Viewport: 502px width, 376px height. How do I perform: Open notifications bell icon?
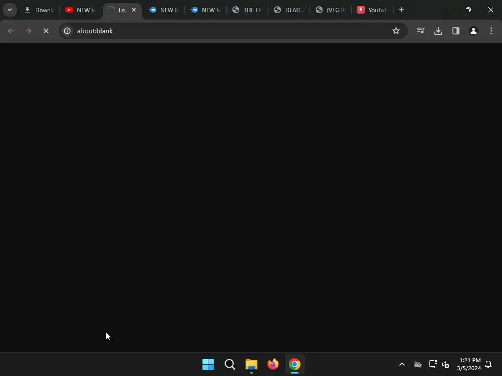[x=488, y=364]
